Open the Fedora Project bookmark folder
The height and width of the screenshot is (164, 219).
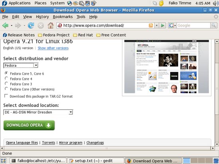coord(54,35)
